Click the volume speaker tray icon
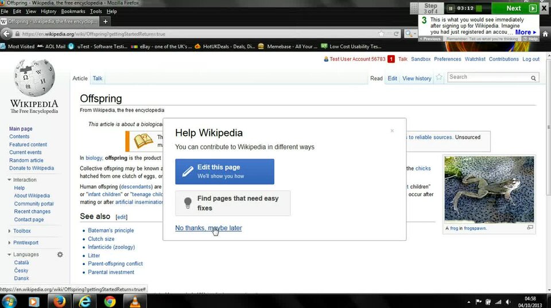This screenshot has width=551, height=308. 508,302
